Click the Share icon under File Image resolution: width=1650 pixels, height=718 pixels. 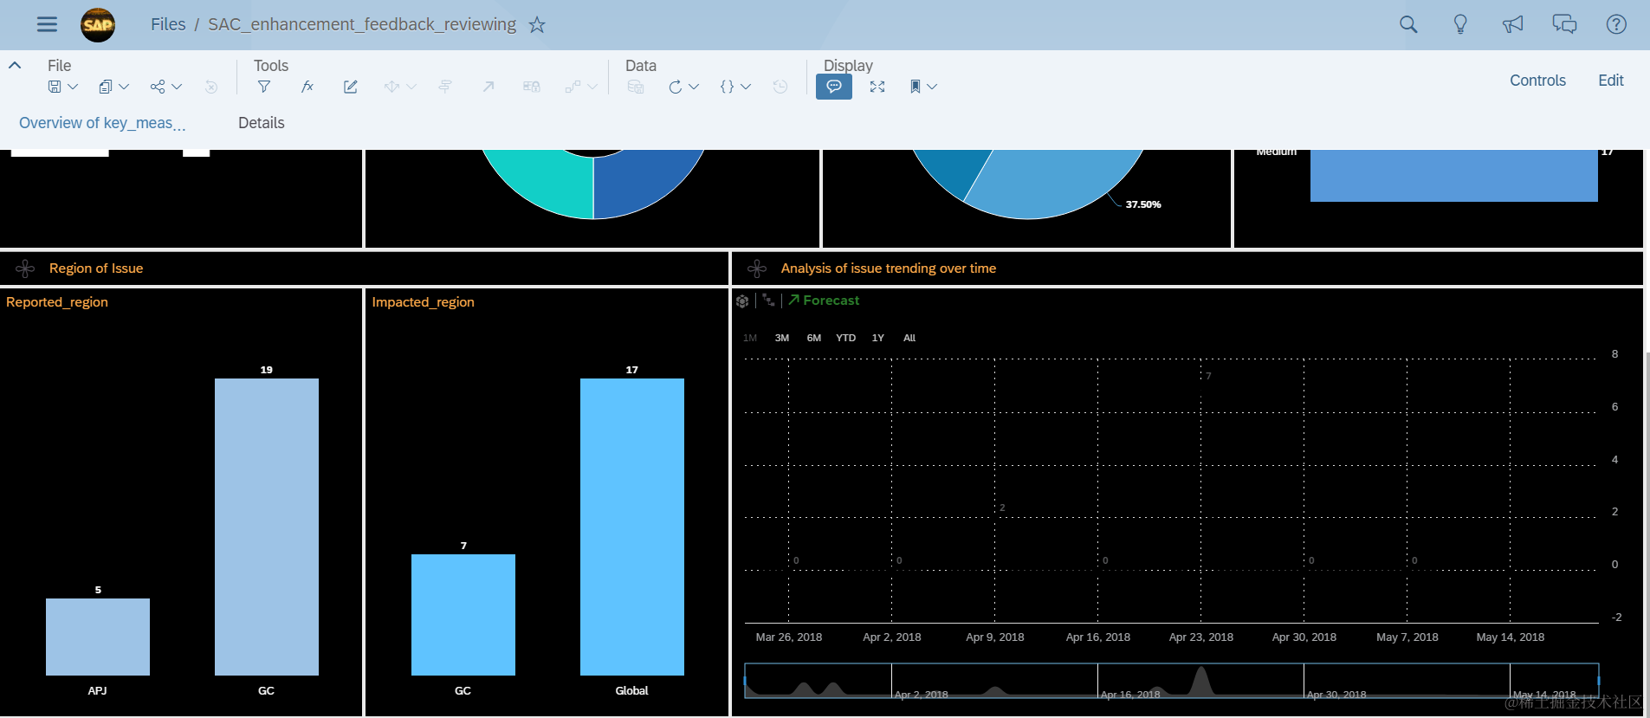pos(158,87)
